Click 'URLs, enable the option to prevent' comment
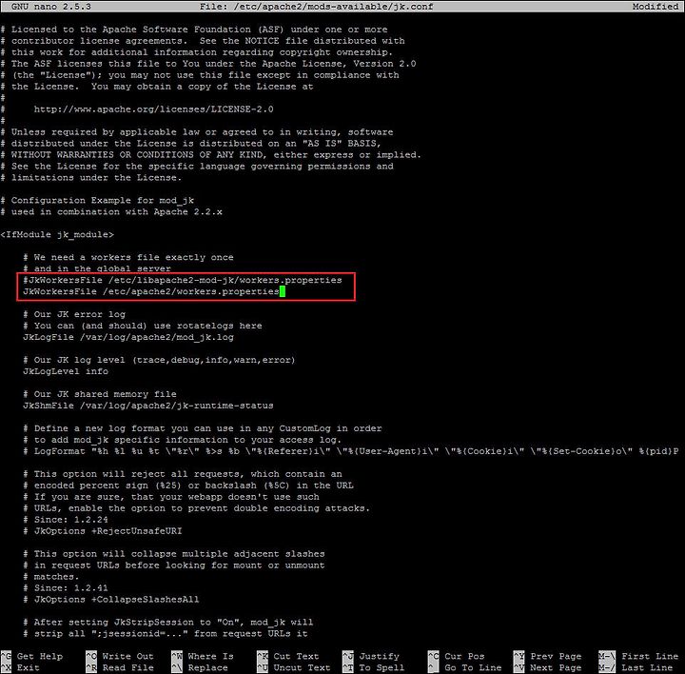 197,508
